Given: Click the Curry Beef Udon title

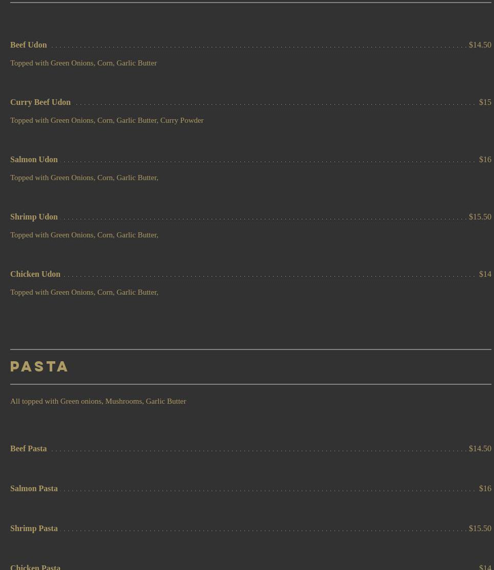Looking at the screenshot, I should coord(40,102).
